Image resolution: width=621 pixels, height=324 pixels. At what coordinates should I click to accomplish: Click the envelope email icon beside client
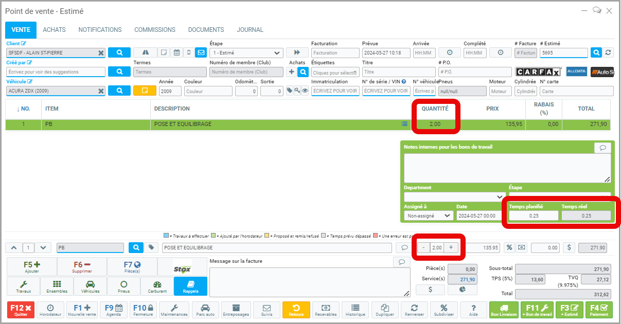[x=201, y=52]
